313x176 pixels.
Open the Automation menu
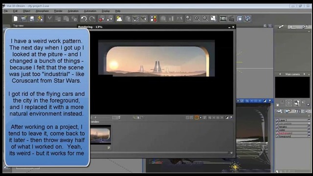point(90,11)
